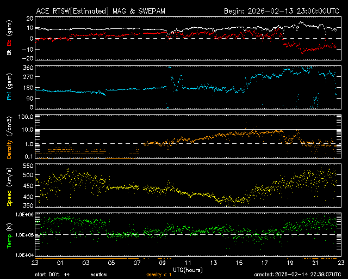The height and width of the screenshot is (279, 348).
Task: Click the 13 hour label on the time axis
Action: 213,263
